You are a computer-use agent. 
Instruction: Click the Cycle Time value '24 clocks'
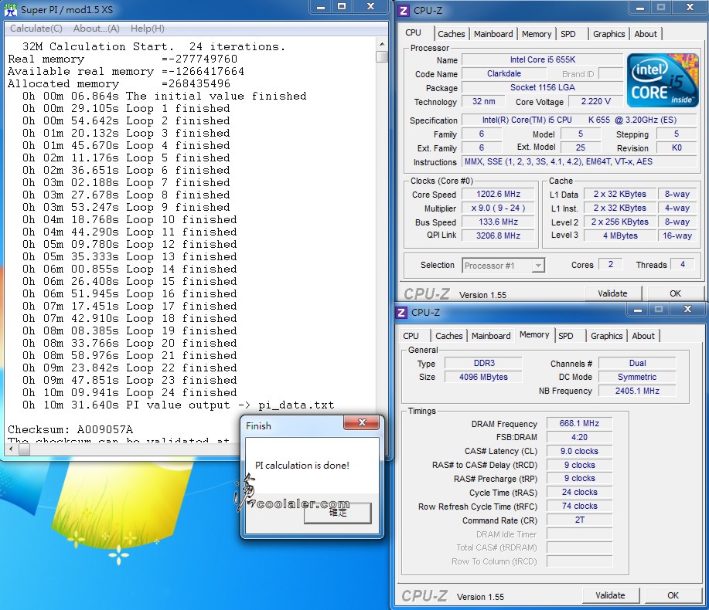(579, 492)
